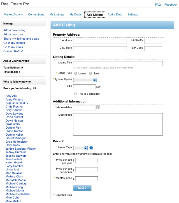179x203 pixels.
Task: Focus the Price per sqft per year field
Action: (87, 160)
